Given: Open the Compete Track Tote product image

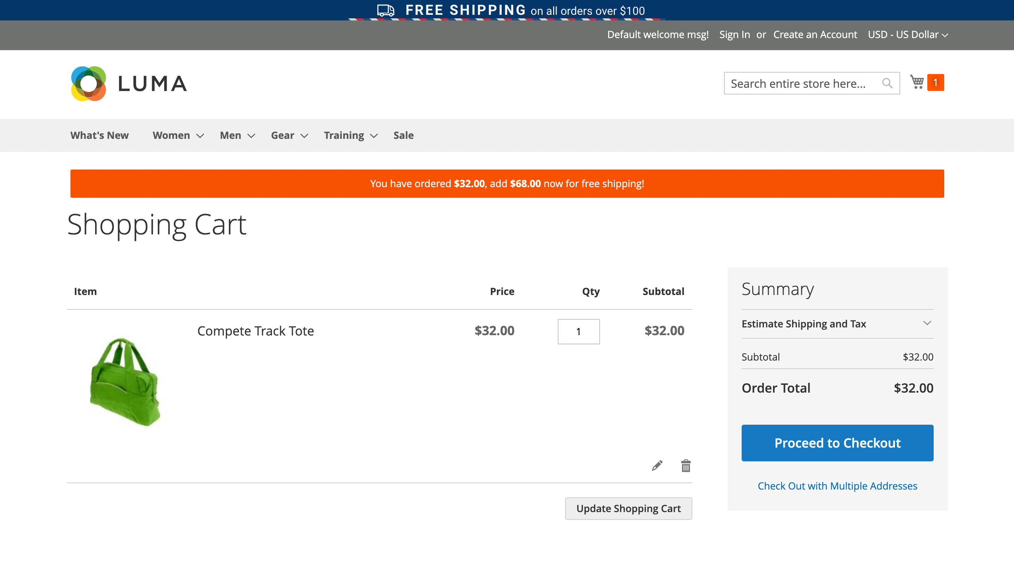Looking at the screenshot, I should (124, 381).
